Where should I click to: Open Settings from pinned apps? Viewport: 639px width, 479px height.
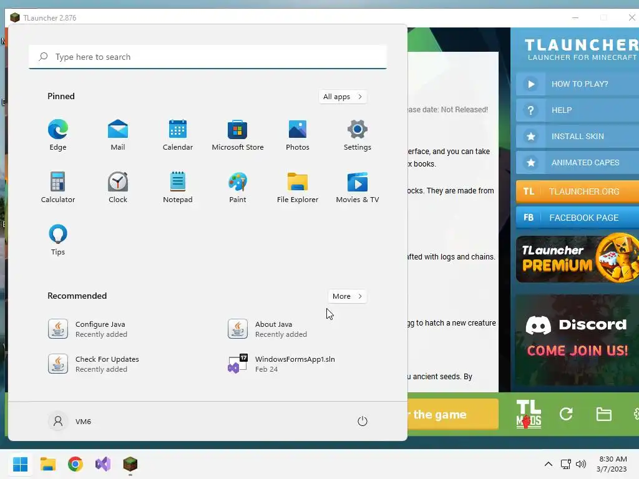(358, 135)
